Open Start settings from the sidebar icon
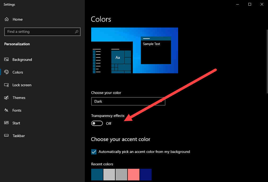Viewport: 268px width, 182px height. (x=6, y=123)
